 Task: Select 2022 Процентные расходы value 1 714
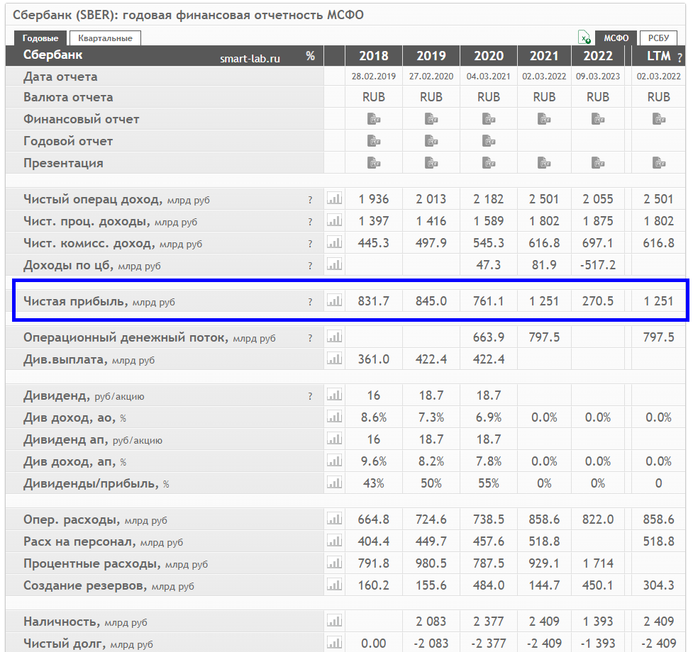click(598, 563)
